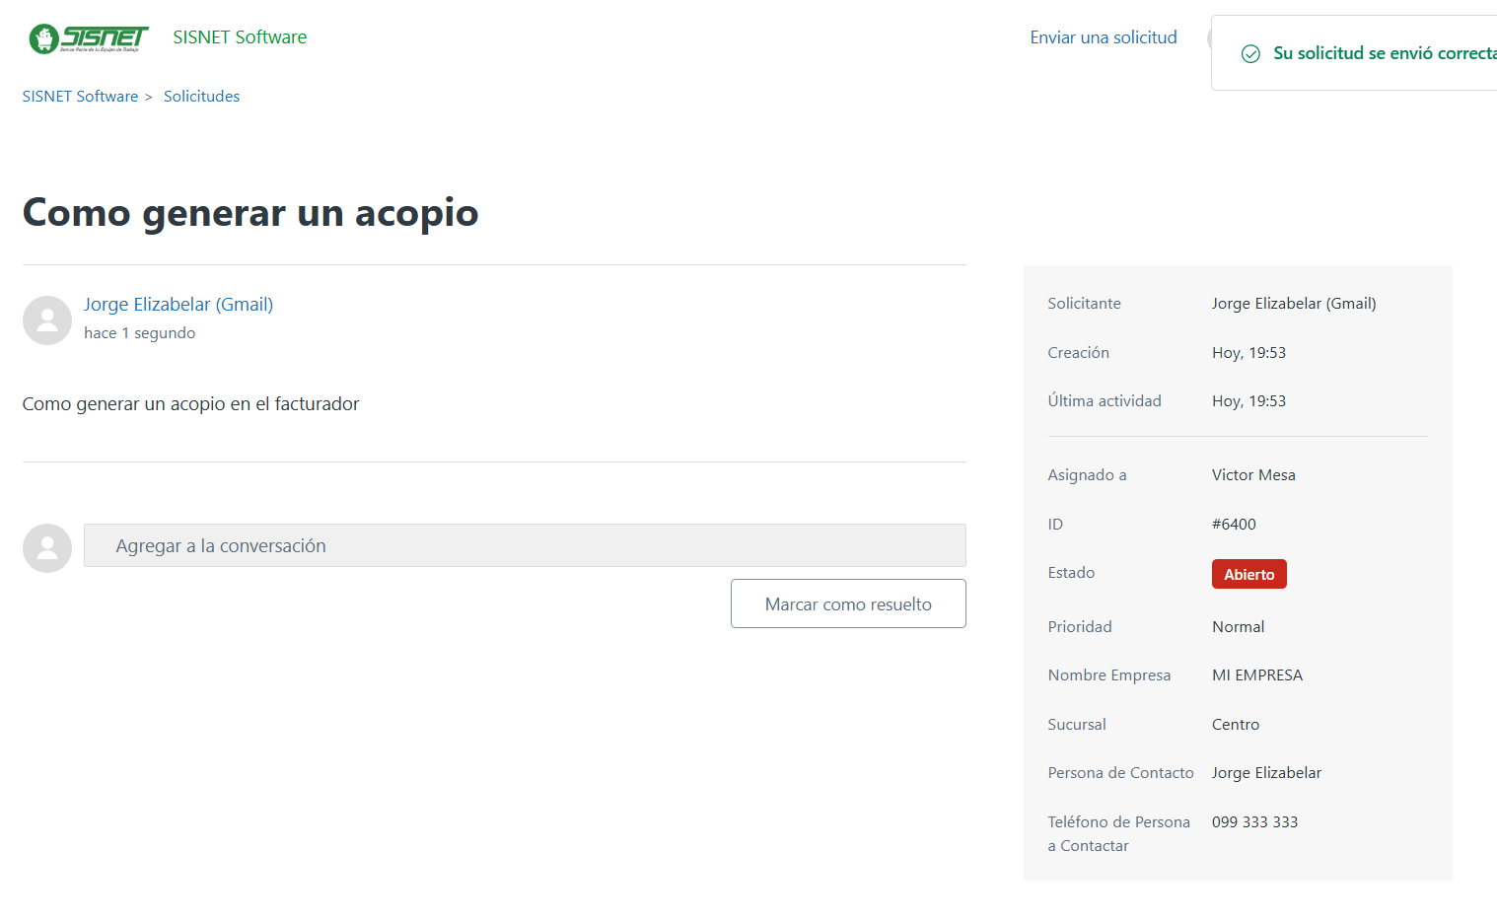Open Jorge Elizabelar (Gmail) comment author link
Viewport: 1497px width, 922px height.
178,305
